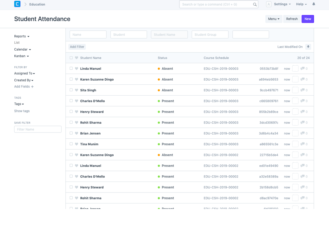Check the Linda Manuel 0553b73b8f row
The image size is (329, 225).
(71, 68)
